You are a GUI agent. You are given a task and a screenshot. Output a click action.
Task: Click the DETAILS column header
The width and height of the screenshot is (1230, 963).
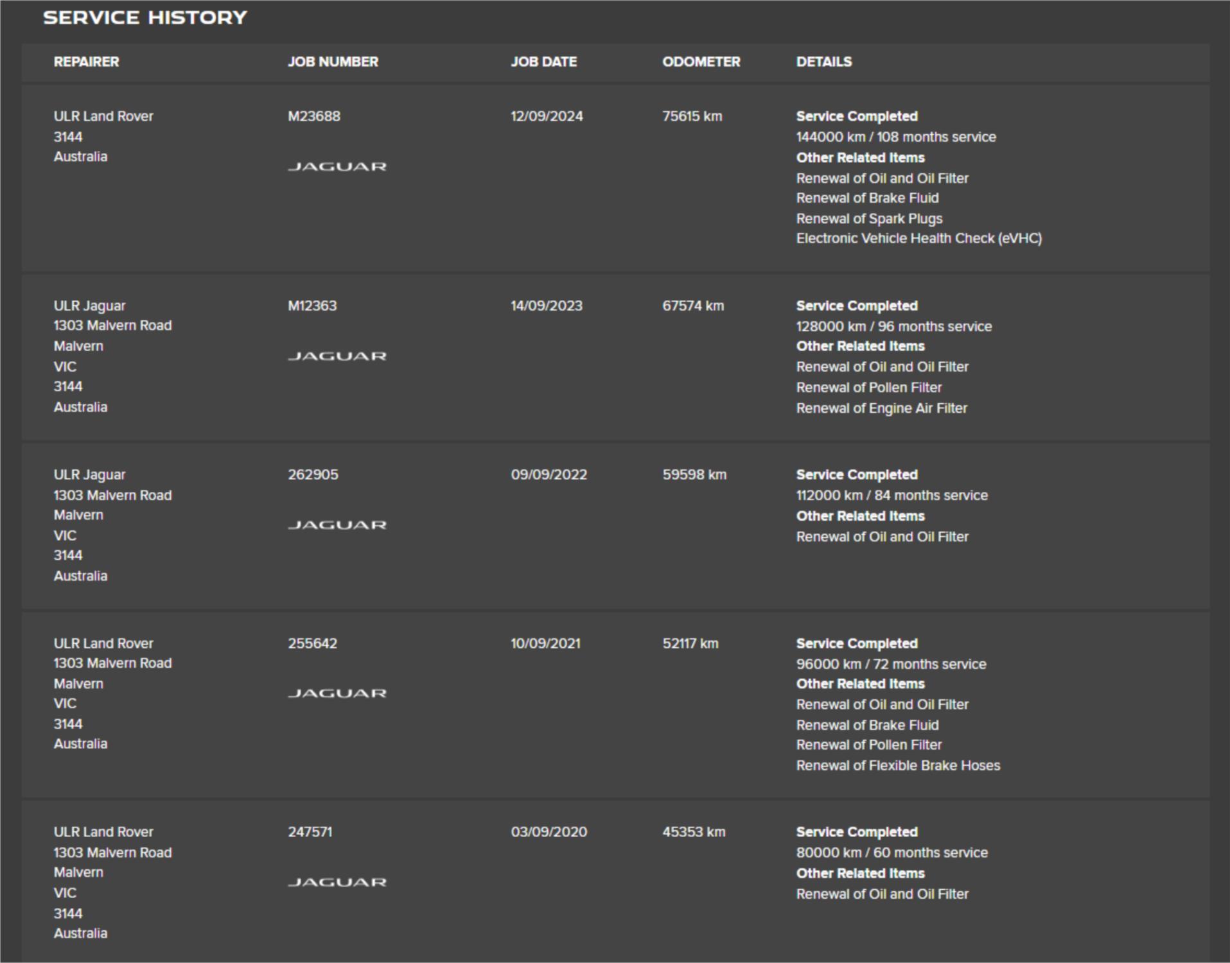[x=824, y=62]
